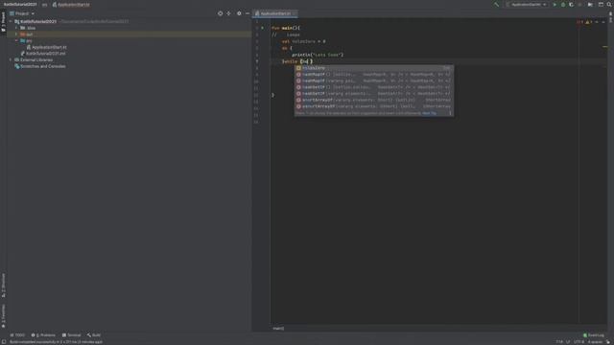614x345 pixels.
Task: Click the Next Tip link in popup
Action: pos(429,113)
